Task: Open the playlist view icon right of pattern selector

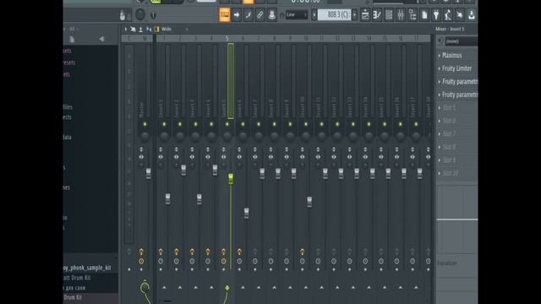Action: (365, 15)
